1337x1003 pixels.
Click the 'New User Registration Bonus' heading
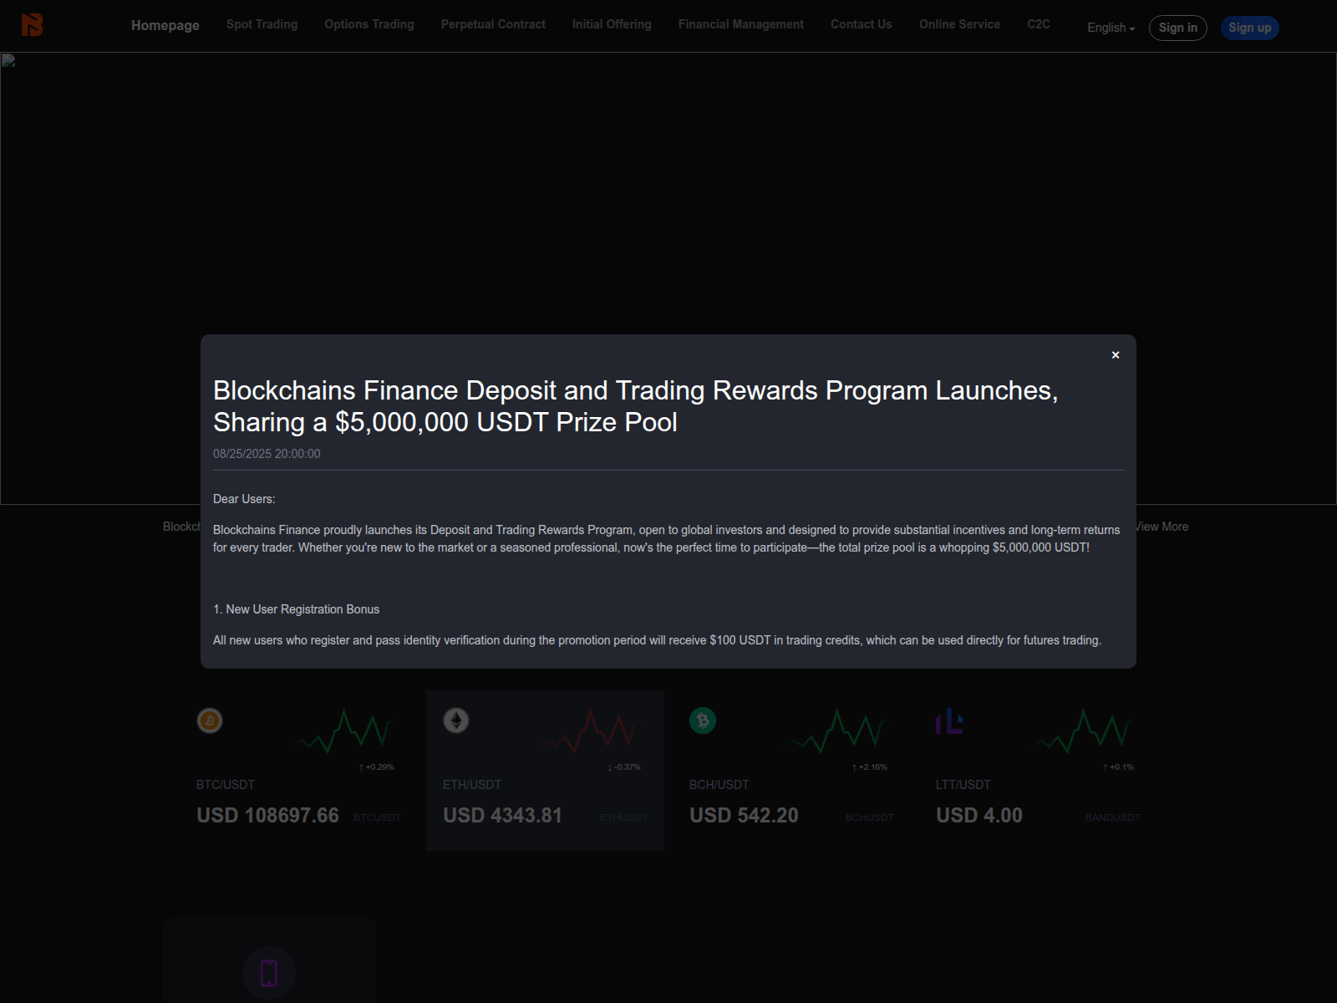click(x=297, y=609)
